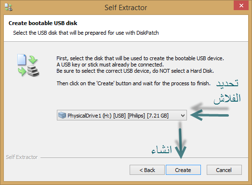Image resolution: width=252 pixels, height=185 pixels.
Task: Click the gray Self Extractor footer label
Action: (22, 157)
